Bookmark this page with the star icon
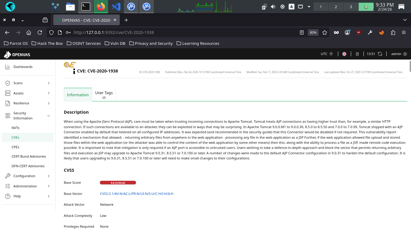411x231 pixels. point(325,32)
